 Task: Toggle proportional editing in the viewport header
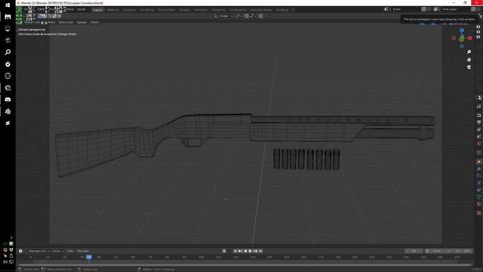click(x=261, y=16)
